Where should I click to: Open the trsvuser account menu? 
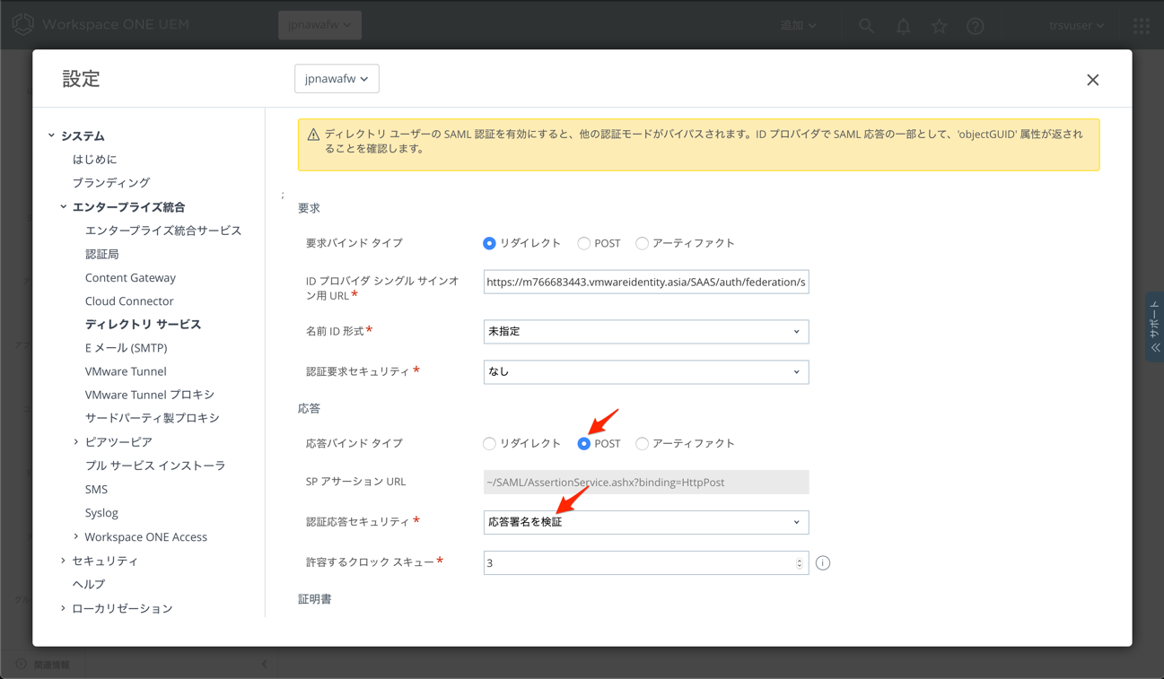click(1076, 26)
